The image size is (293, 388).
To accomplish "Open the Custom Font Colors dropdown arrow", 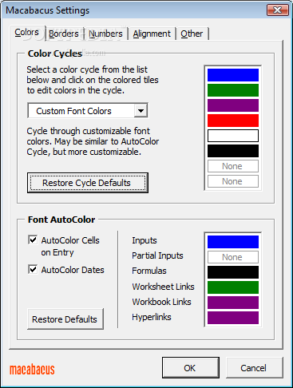I will tap(141, 110).
